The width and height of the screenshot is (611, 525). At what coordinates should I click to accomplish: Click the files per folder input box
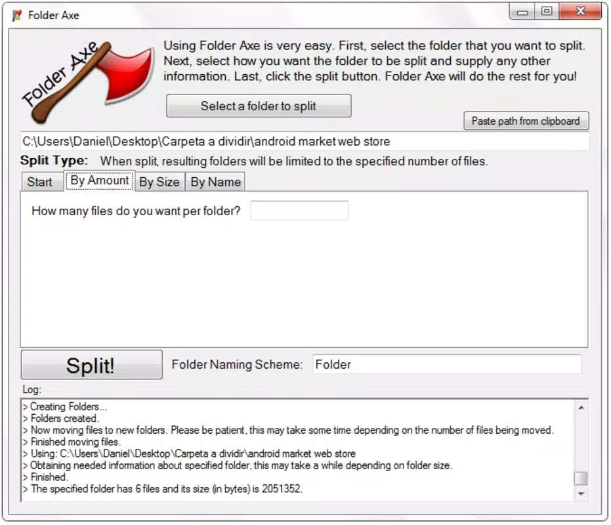point(300,211)
